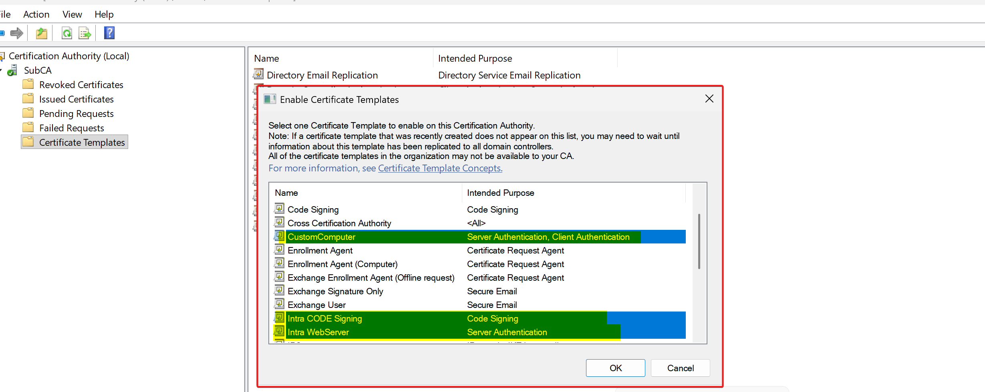
Task: Click the refresh toolbar icon
Action: 67,33
